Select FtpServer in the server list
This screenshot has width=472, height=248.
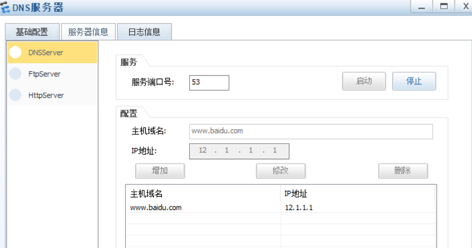pyautogui.click(x=52, y=74)
